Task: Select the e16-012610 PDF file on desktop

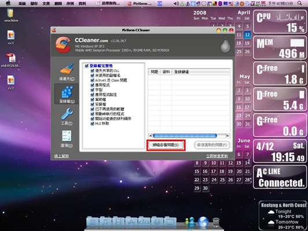Action: (x=11, y=60)
